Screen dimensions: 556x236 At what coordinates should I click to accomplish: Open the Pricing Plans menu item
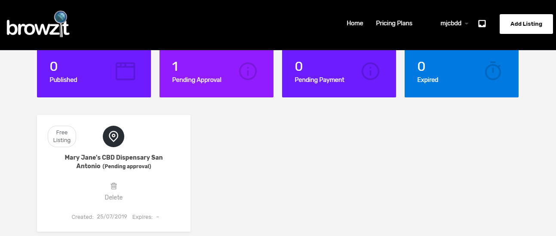pyautogui.click(x=394, y=23)
